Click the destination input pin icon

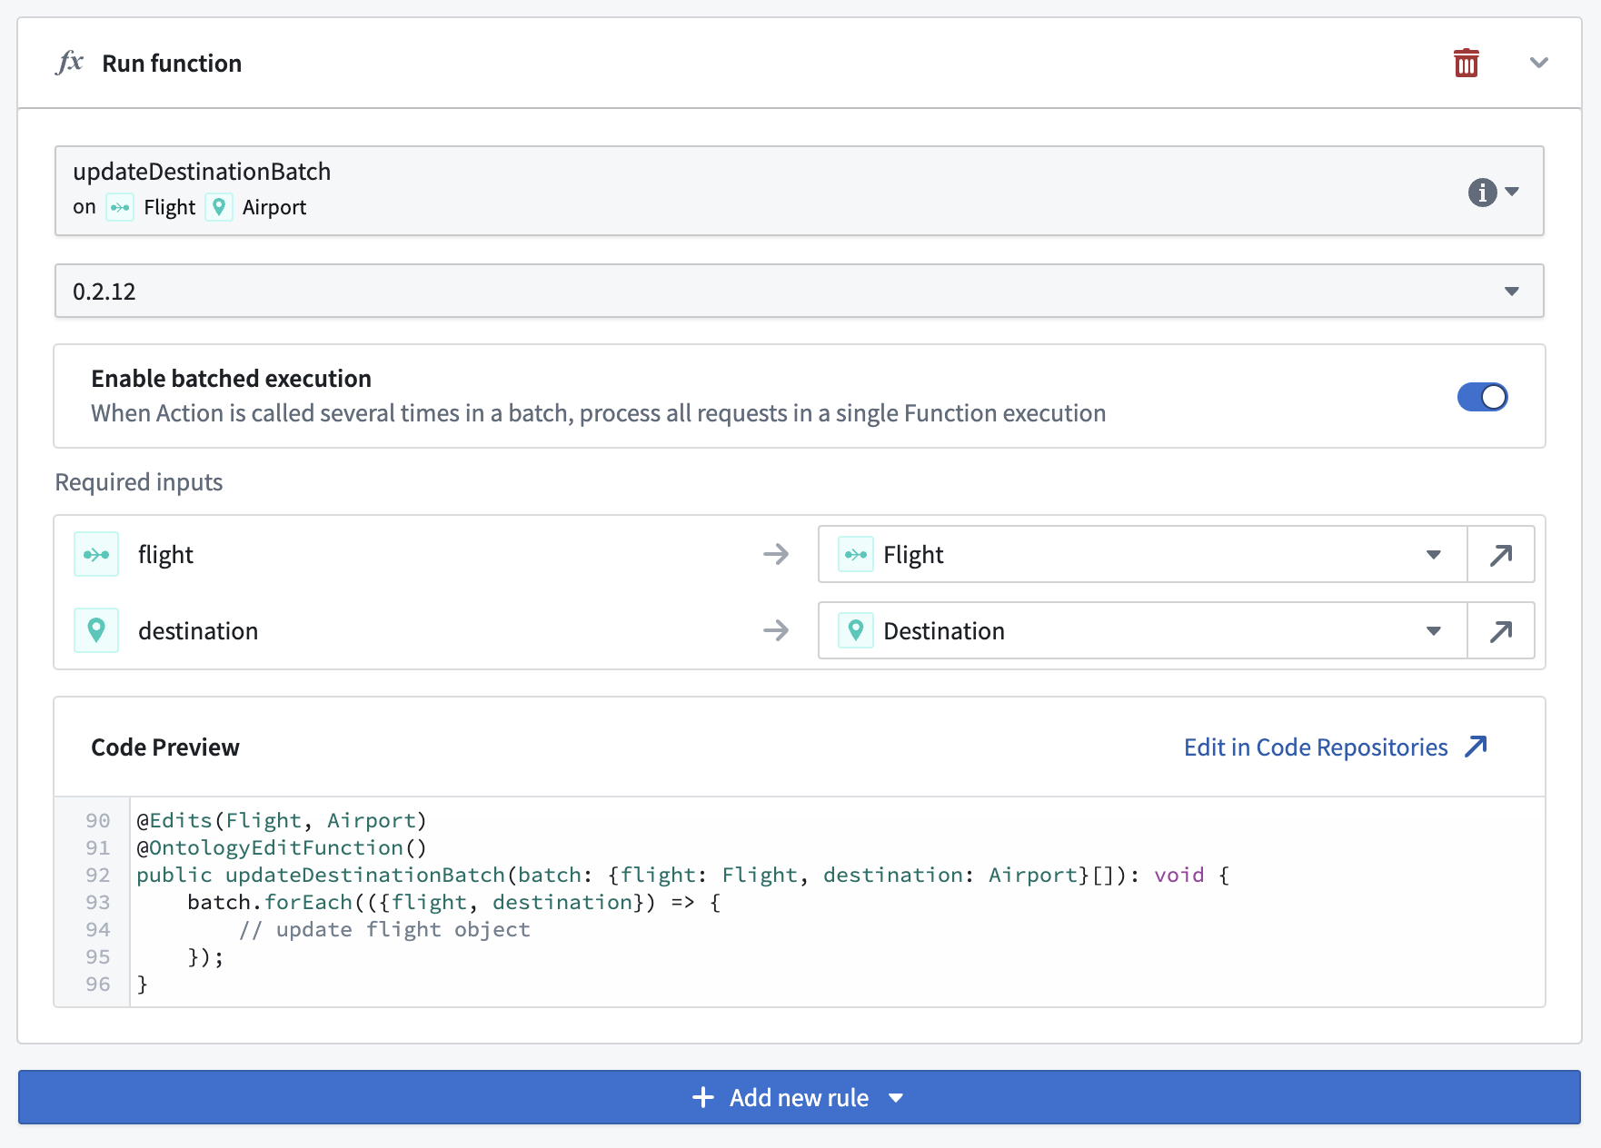click(x=96, y=630)
